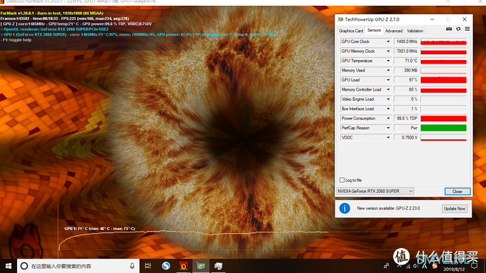Expand the GPU Temperature sensor dropdown
Viewport: 486px width, 273px height.
click(x=388, y=61)
